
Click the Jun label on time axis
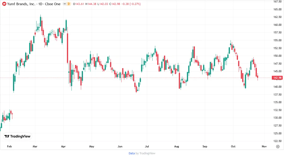coord(120,146)
